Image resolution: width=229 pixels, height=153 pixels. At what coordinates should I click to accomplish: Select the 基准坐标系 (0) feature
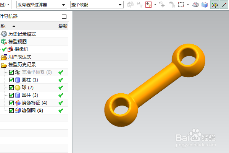(37, 72)
